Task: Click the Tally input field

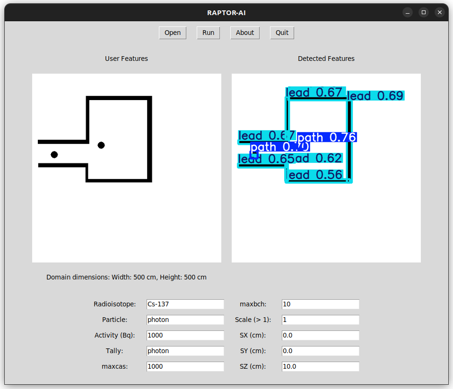Action: pyautogui.click(x=185, y=351)
